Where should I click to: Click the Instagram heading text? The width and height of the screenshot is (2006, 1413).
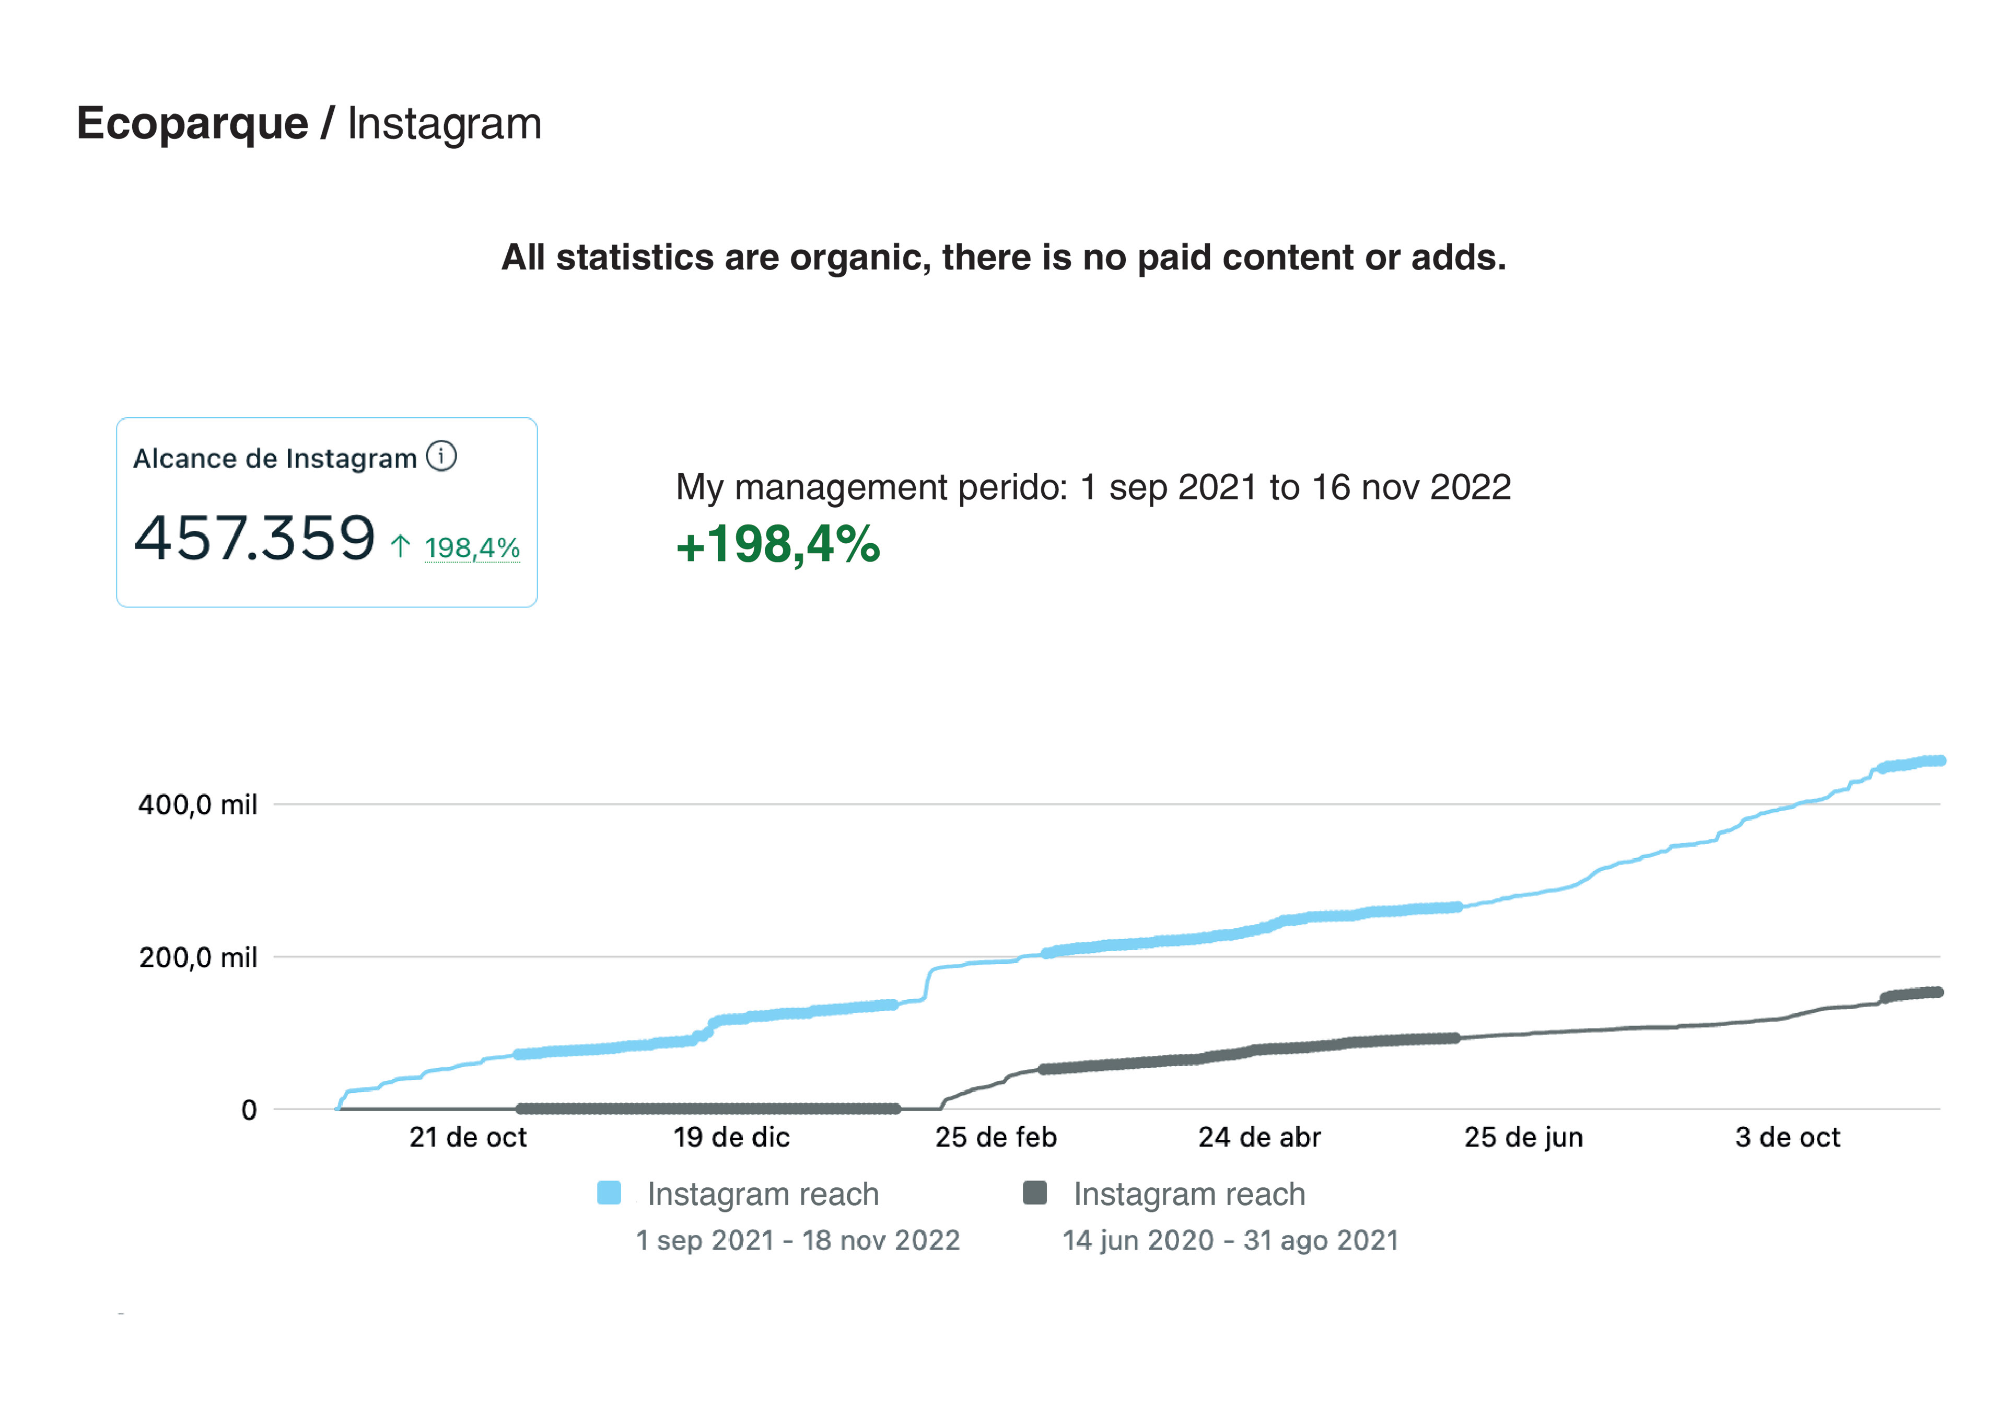pyautogui.click(x=445, y=123)
